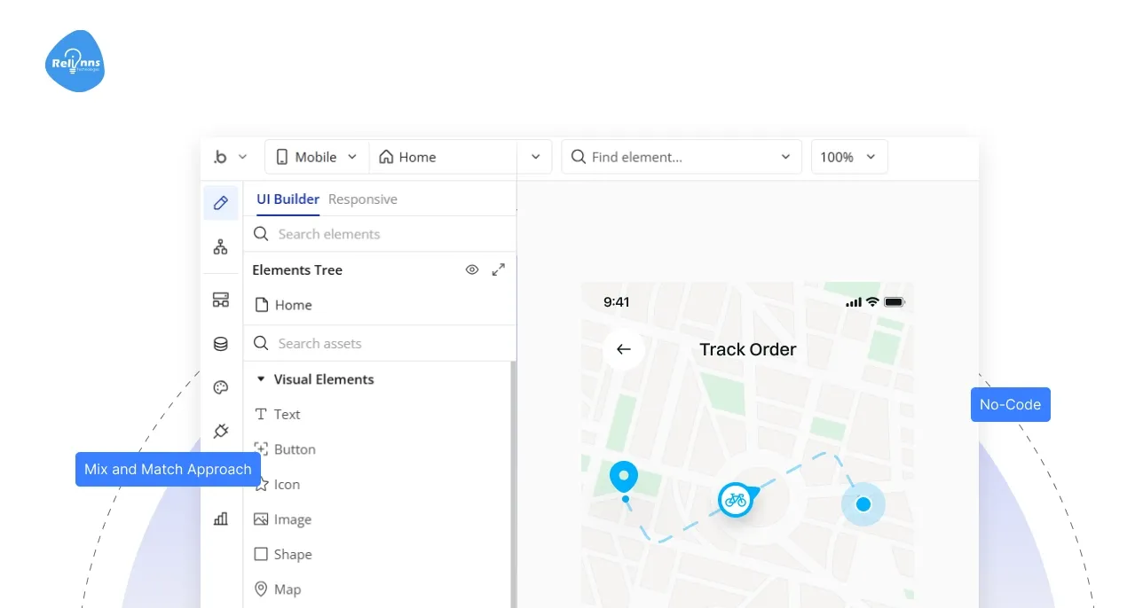
Task: Click the signal bars in phone status bar
Action: click(854, 302)
